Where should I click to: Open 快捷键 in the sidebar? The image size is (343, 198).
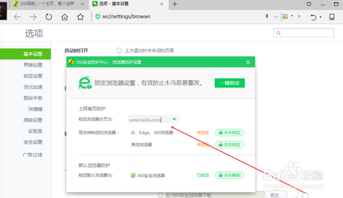click(35, 109)
